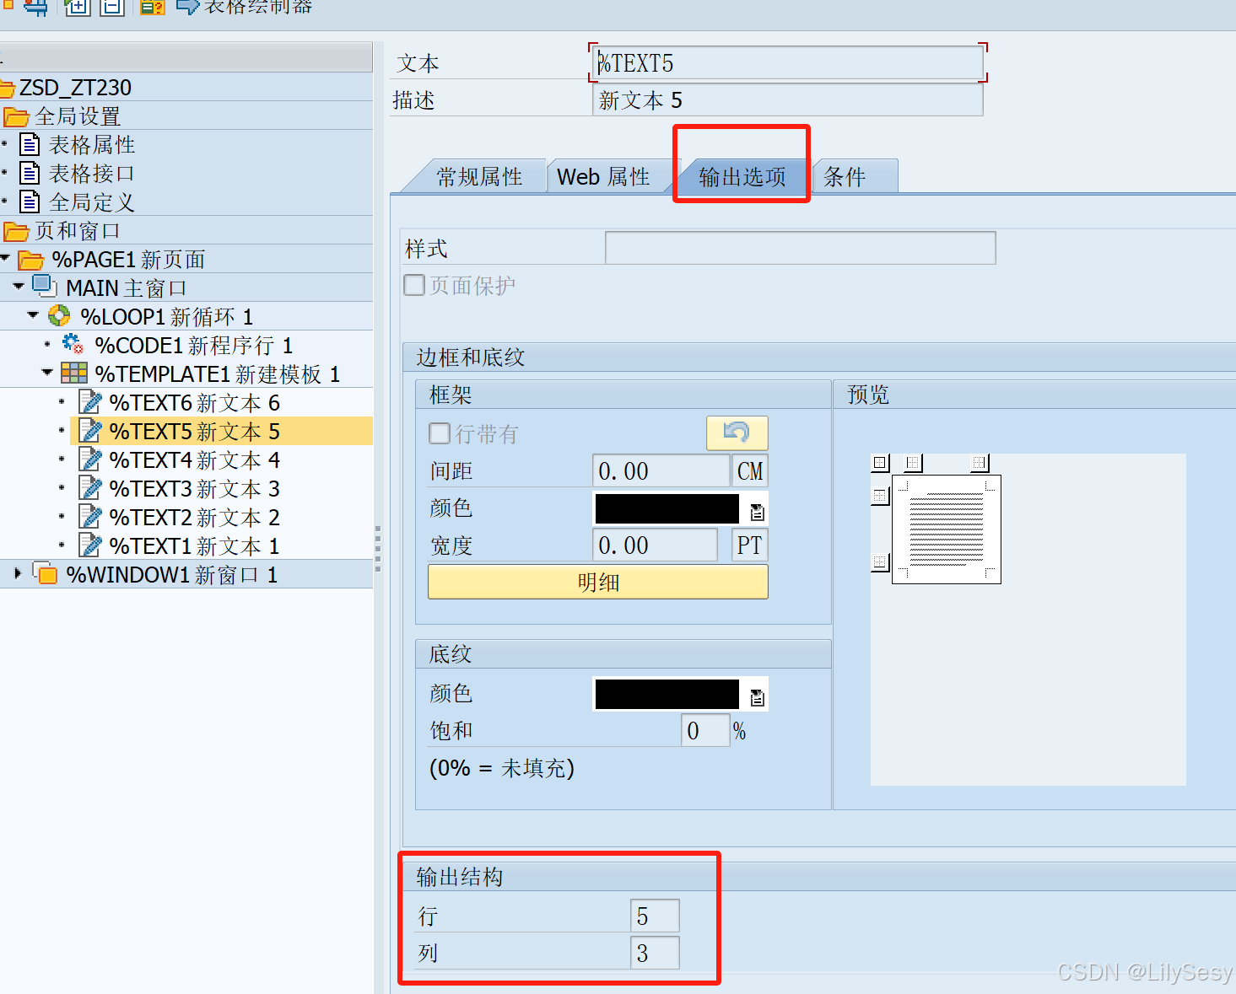Click the 明细 button
The width and height of the screenshot is (1236, 994).
(597, 582)
